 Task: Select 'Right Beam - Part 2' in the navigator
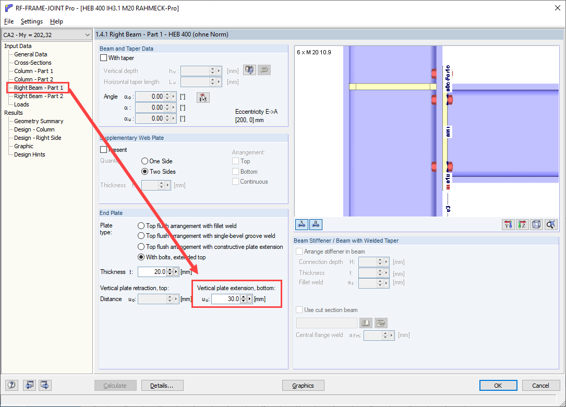[x=39, y=96]
